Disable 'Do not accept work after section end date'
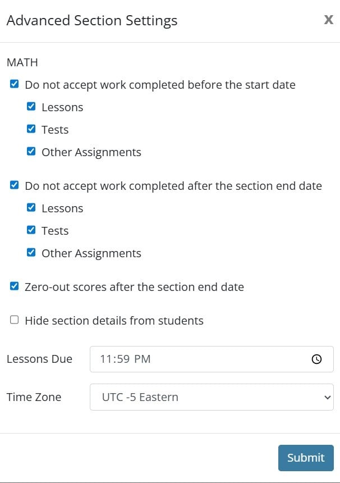 14,185
